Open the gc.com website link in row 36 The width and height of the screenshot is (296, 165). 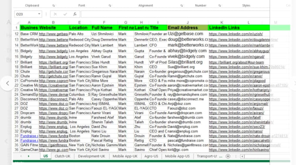click(54, 150)
